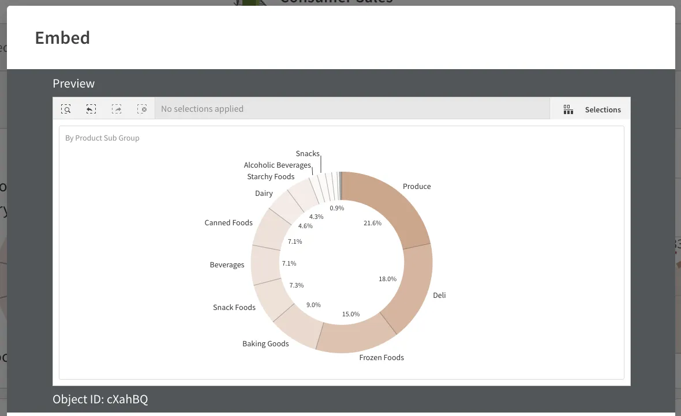Viewport: 681px width, 416px height.
Task: Click the Starchy Foods label
Action: (x=271, y=176)
